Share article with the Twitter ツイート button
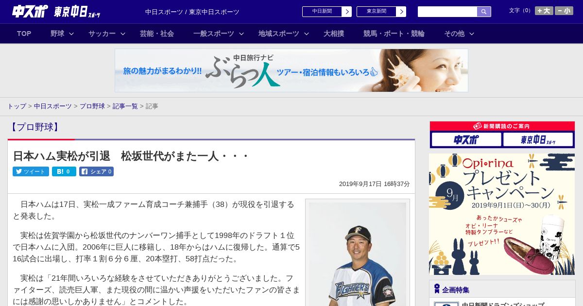 [x=31, y=171]
